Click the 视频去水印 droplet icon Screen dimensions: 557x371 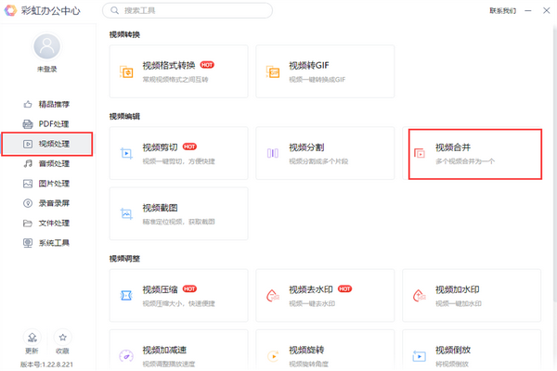273,295
